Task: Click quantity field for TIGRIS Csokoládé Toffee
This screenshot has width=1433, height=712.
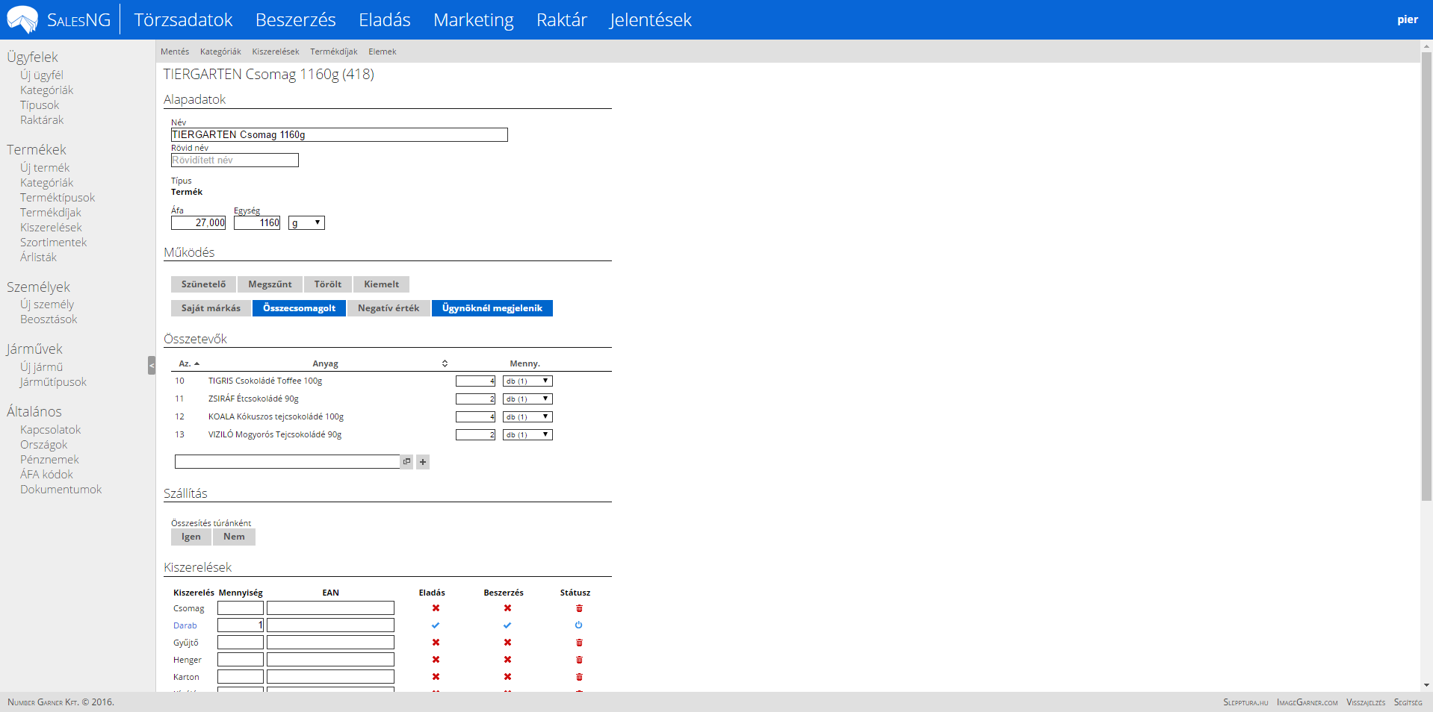Action: coord(476,381)
